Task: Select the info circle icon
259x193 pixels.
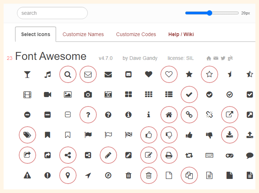Action: pyautogui.click(x=129, y=115)
